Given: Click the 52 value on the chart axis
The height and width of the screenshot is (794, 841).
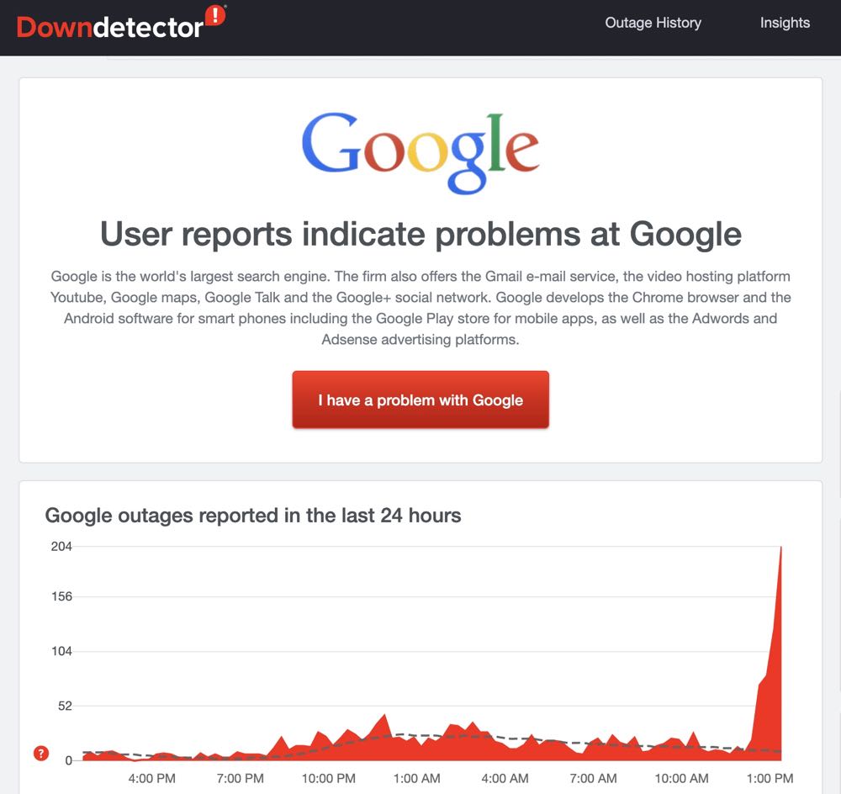Looking at the screenshot, I should click(x=65, y=706).
